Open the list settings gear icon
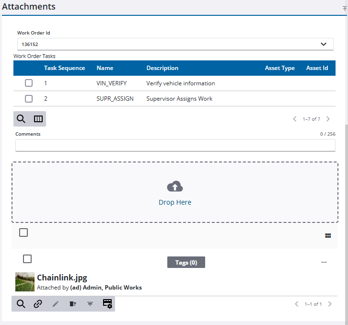The image size is (348, 325). pyautogui.click(x=107, y=303)
